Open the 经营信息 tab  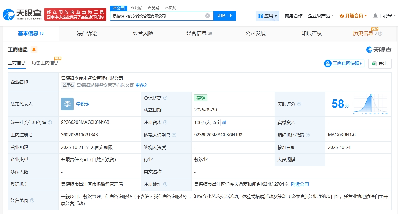coord(199,33)
